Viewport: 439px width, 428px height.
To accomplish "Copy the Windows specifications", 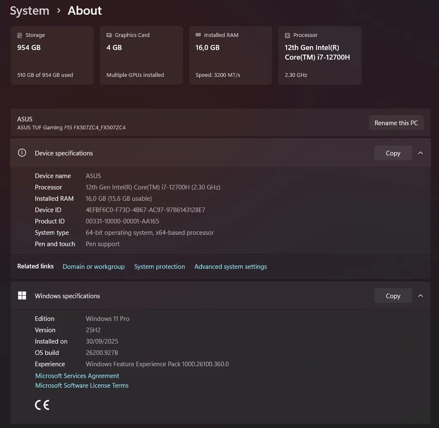I will pyautogui.click(x=393, y=296).
